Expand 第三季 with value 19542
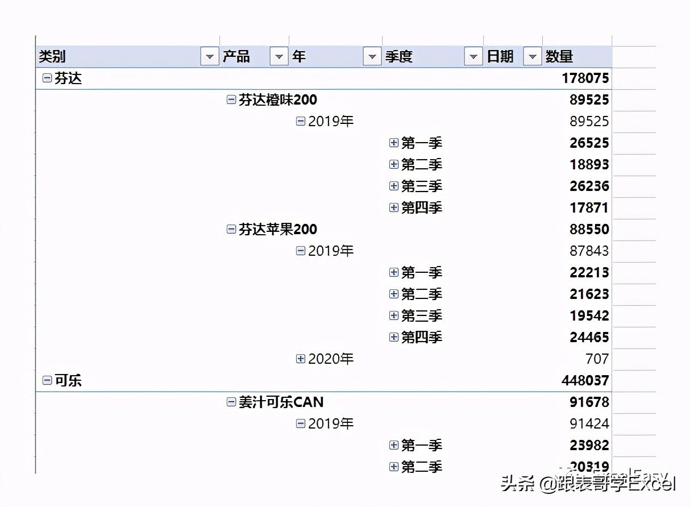 [394, 316]
